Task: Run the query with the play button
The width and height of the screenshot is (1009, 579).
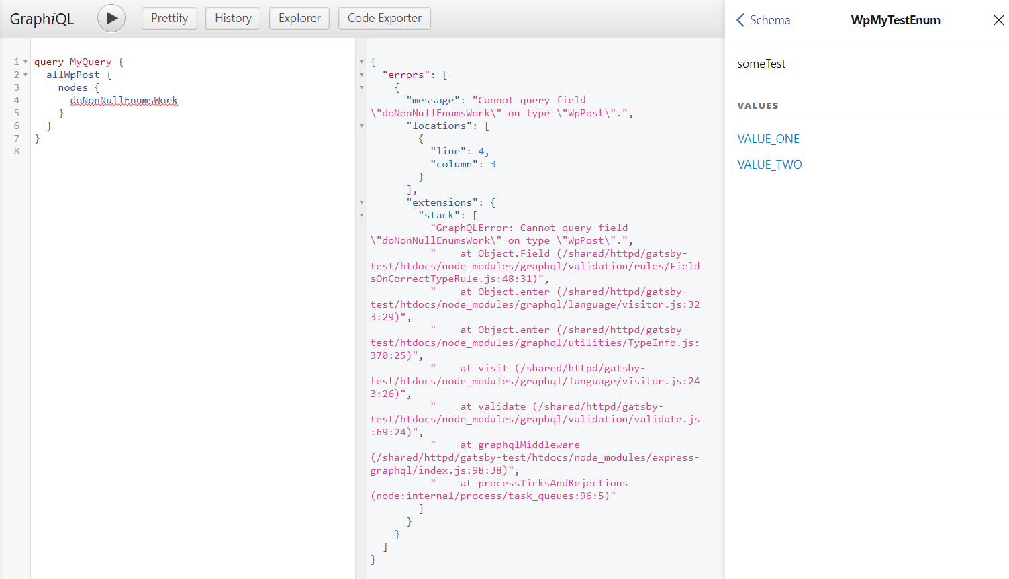Action: (111, 18)
